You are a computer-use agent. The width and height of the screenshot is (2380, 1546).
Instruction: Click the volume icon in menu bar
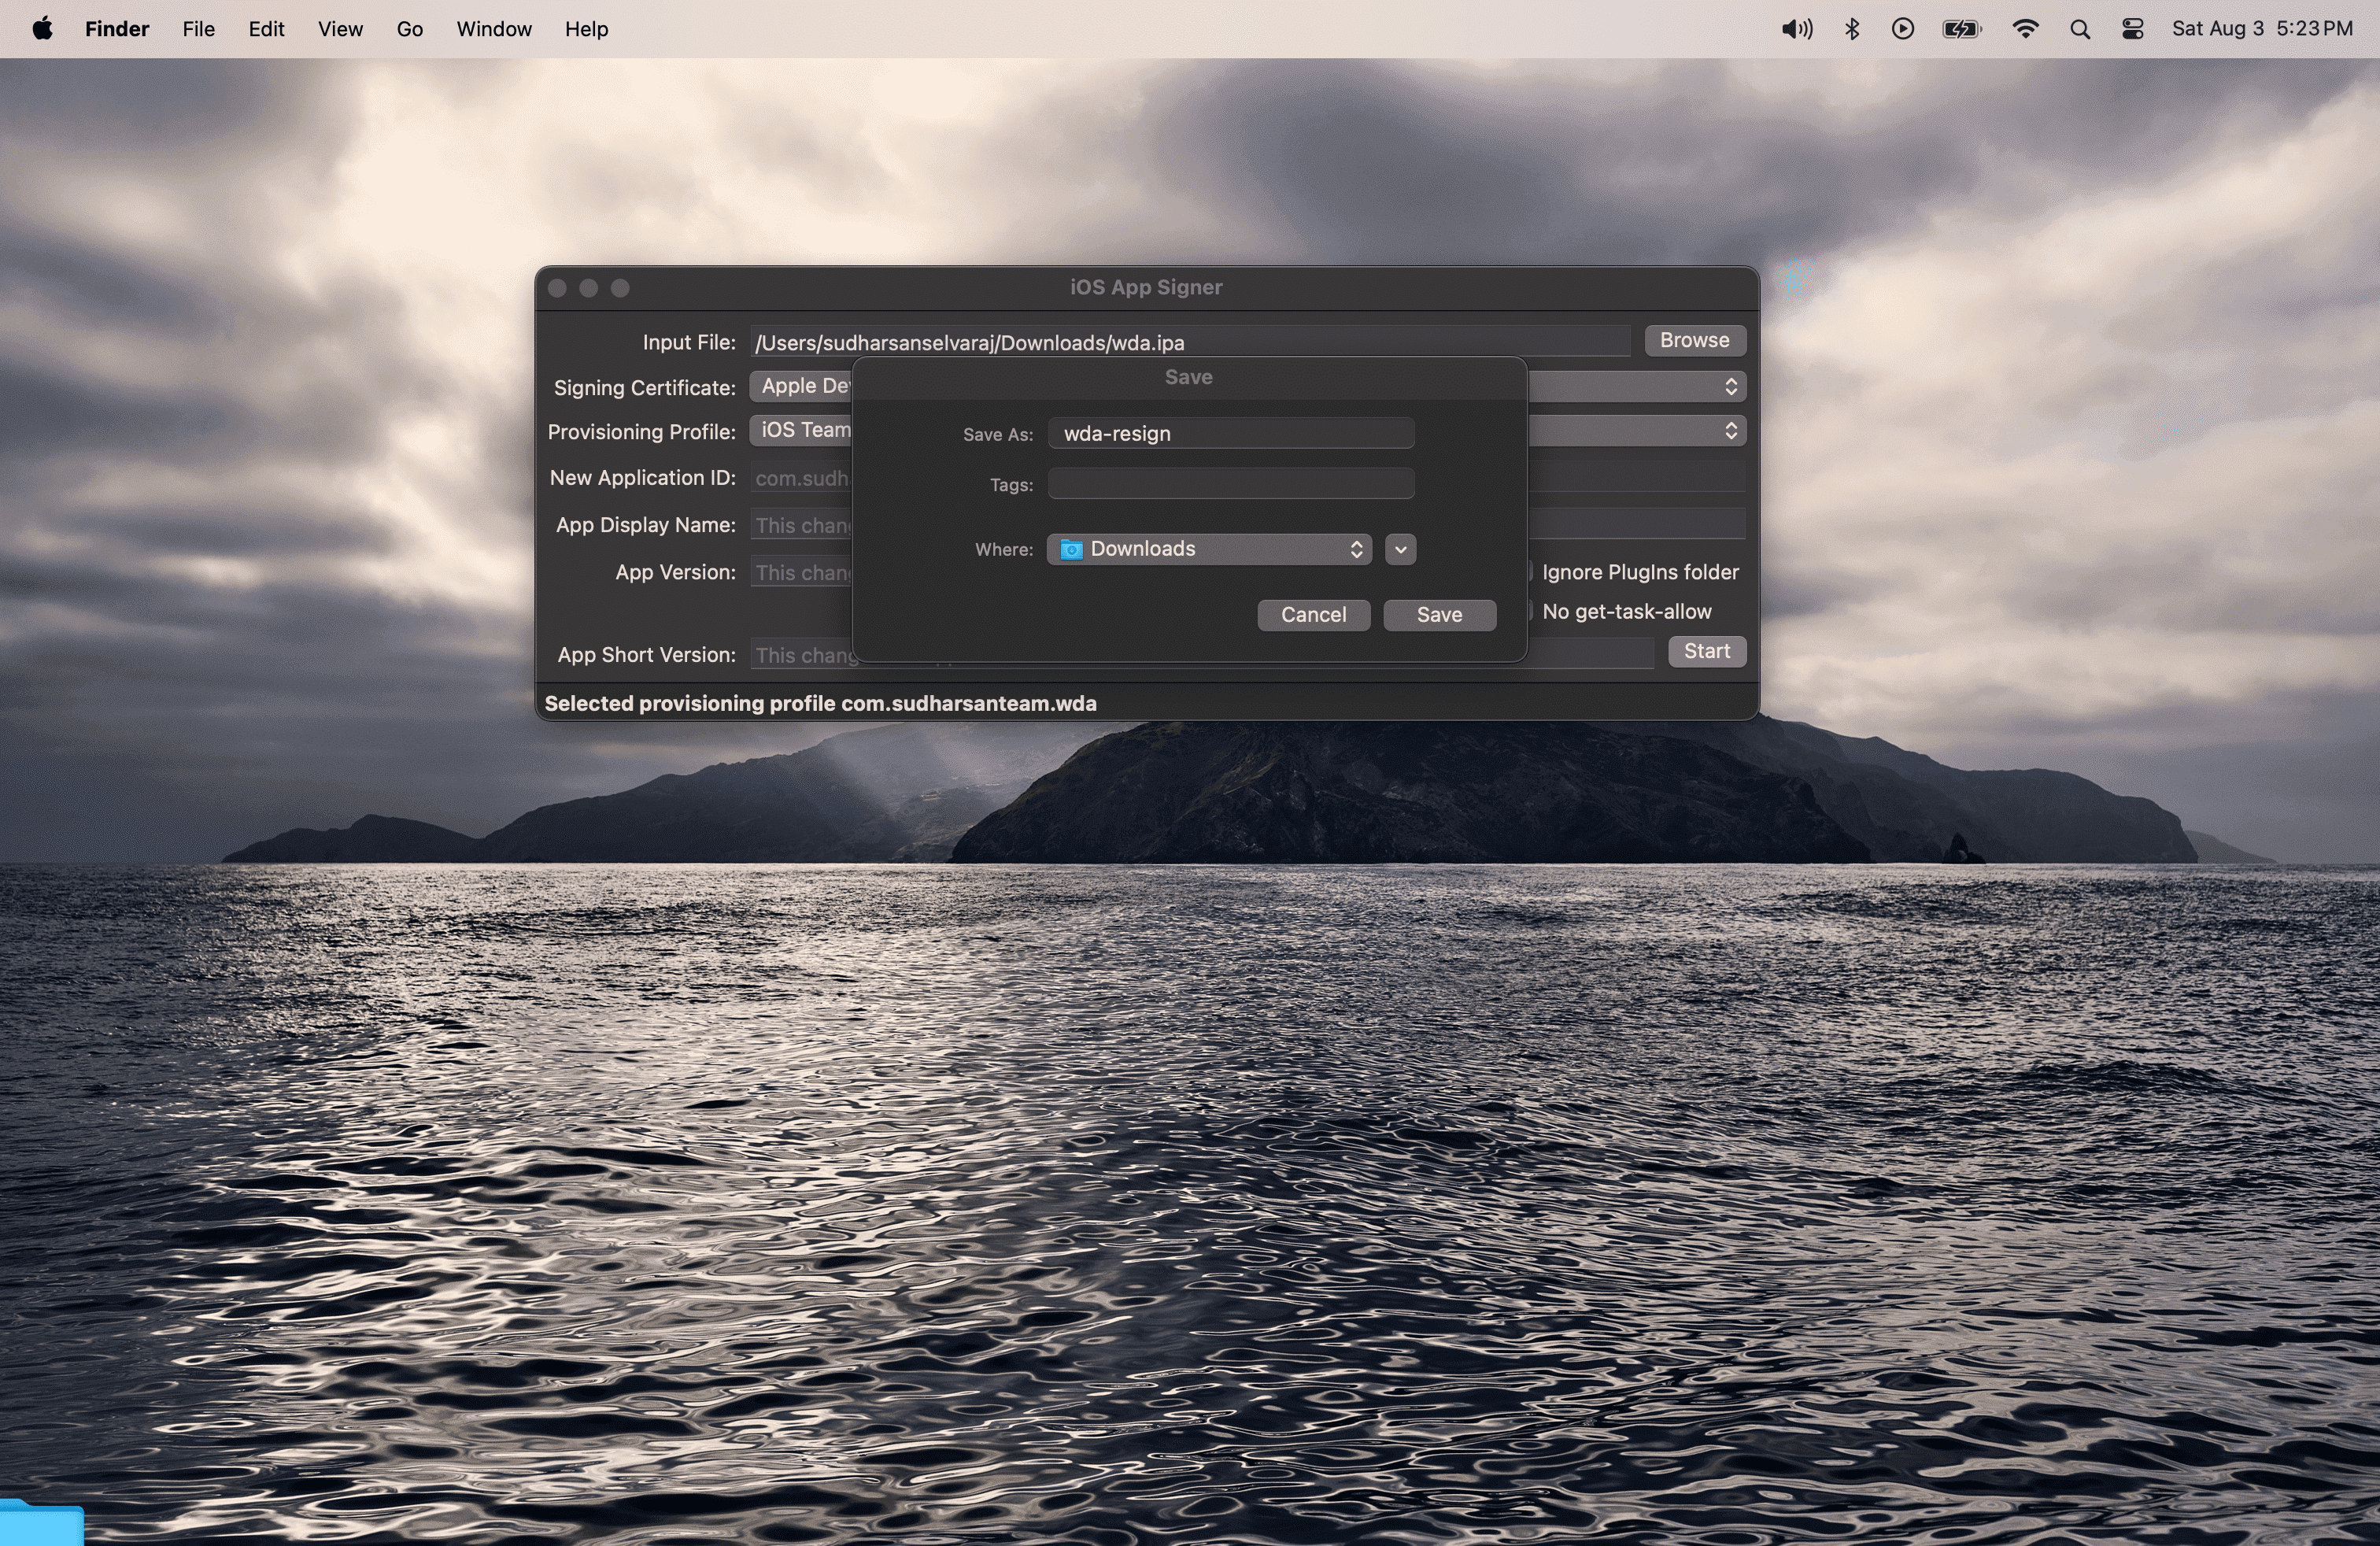pyautogui.click(x=1796, y=29)
